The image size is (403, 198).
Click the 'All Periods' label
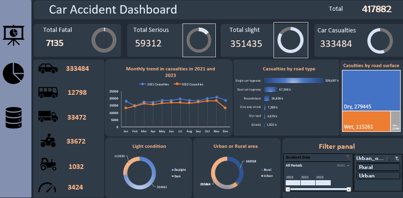(294, 165)
